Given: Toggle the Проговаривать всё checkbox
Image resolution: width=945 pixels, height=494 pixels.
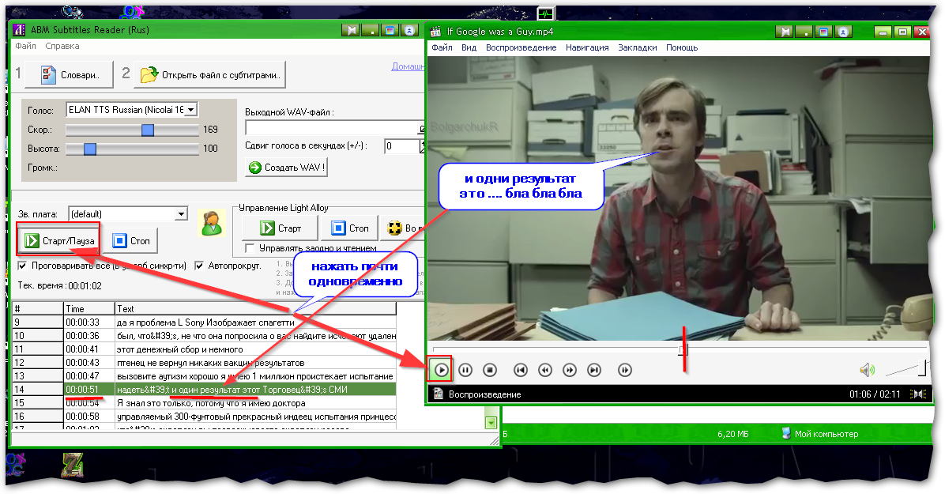Looking at the screenshot, I should [x=22, y=266].
